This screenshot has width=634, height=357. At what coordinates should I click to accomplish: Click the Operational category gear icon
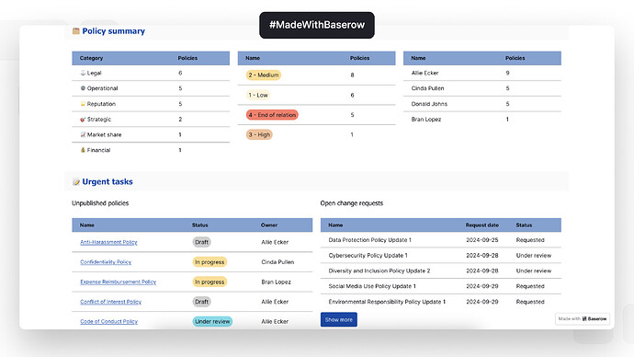(x=83, y=88)
